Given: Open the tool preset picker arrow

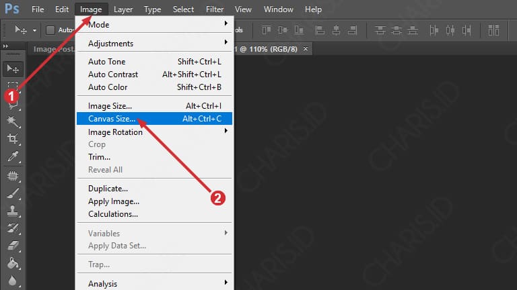Looking at the screenshot, I should pos(34,31).
